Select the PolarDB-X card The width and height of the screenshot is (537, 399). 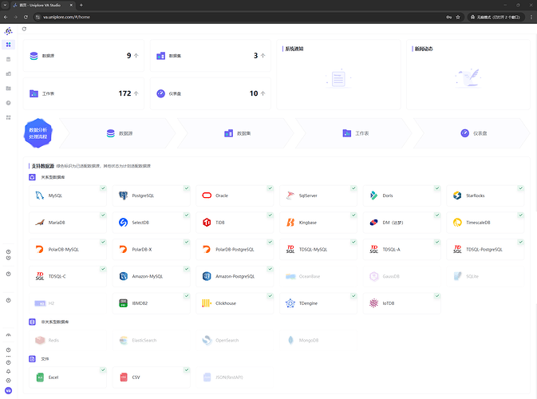pos(152,249)
